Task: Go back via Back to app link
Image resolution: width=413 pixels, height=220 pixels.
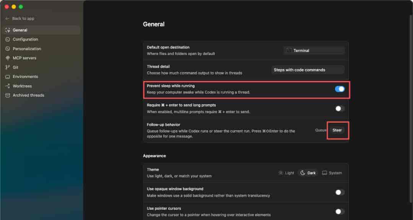Action: pyautogui.click(x=20, y=19)
